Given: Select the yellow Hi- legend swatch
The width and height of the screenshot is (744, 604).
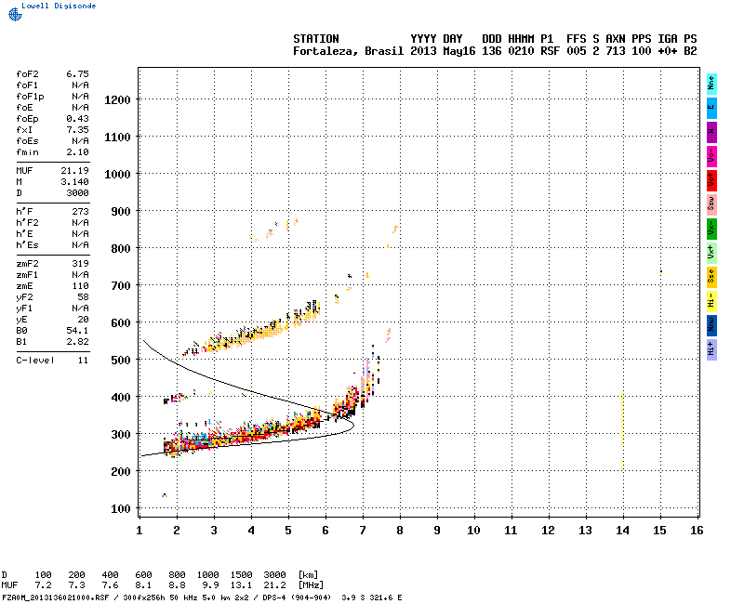Looking at the screenshot, I should [711, 301].
